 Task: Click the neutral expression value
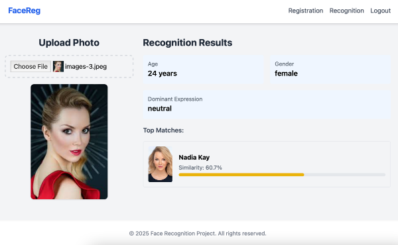coord(160,109)
